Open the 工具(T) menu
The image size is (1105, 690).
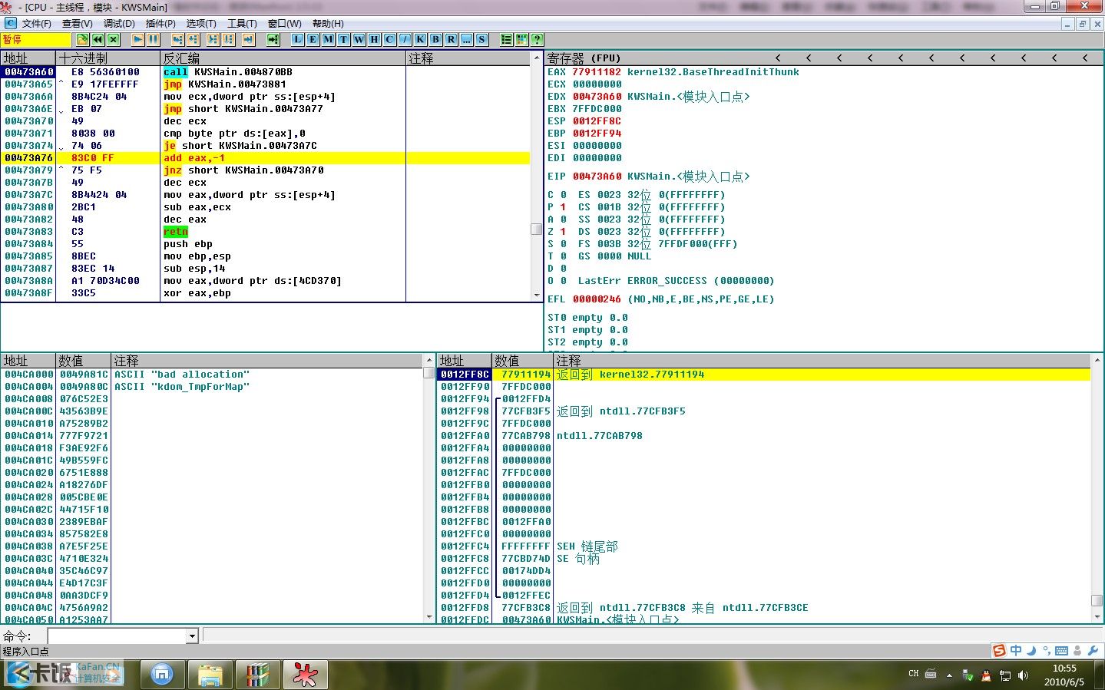coord(242,24)
